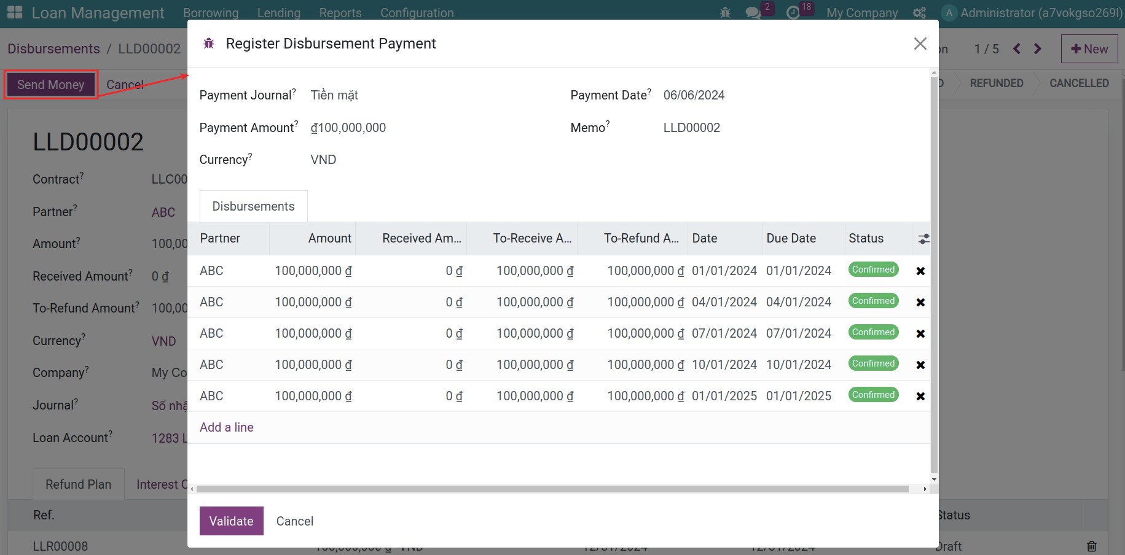Click the LLR00008 reference row
Image resolution: width=1125 pixels, height=555 pixels.
coord(60,546)
